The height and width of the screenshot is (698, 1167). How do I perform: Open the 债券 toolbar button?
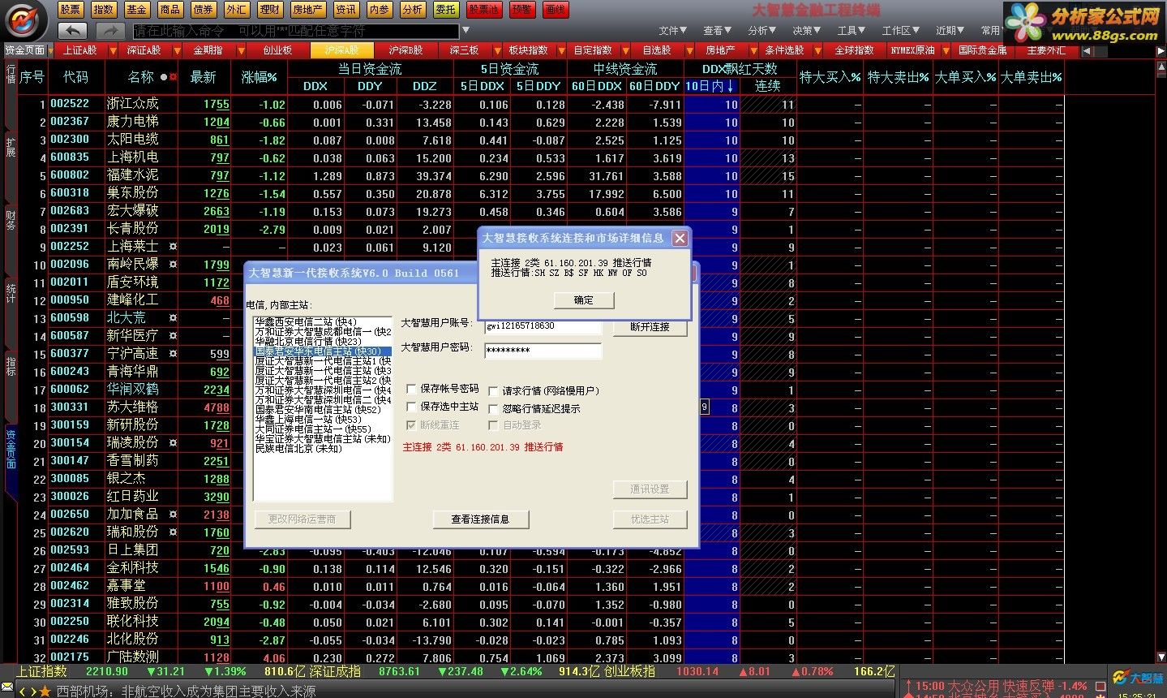tap(203, 10)
